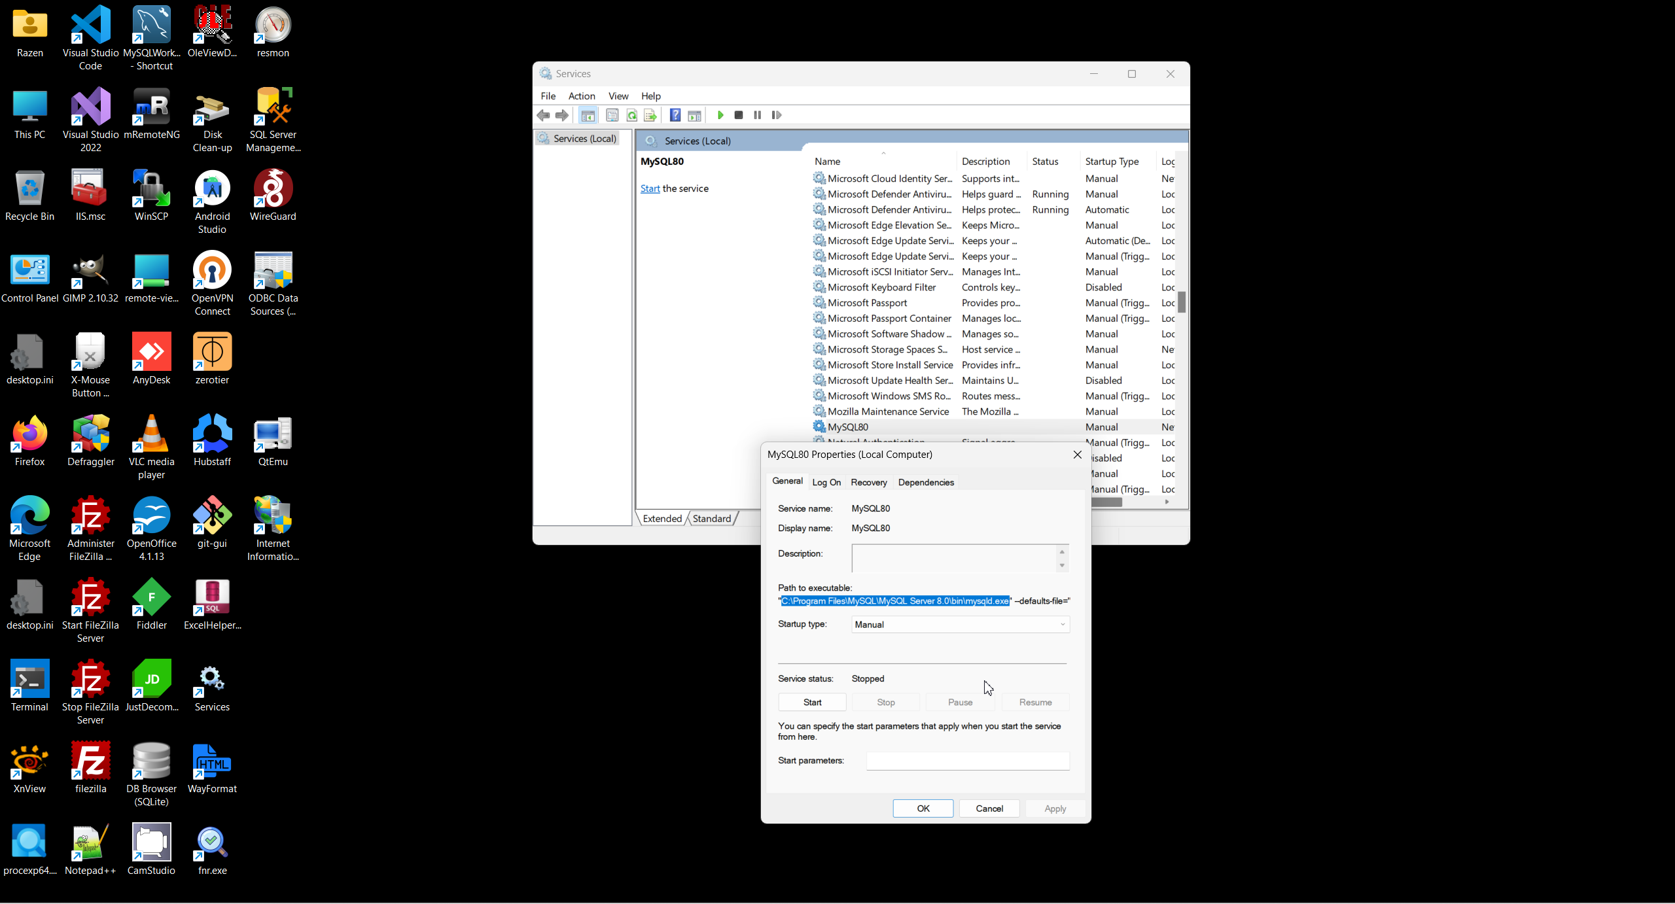
Task: Click the 'Start' the service link
Action: click(x=650, y=188)
